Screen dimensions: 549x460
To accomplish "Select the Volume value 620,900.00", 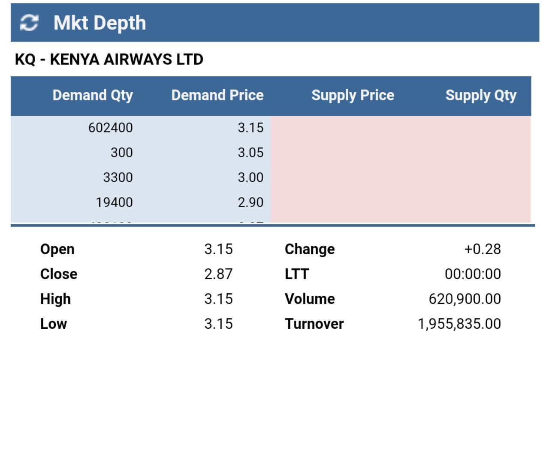I will (465, 299).
